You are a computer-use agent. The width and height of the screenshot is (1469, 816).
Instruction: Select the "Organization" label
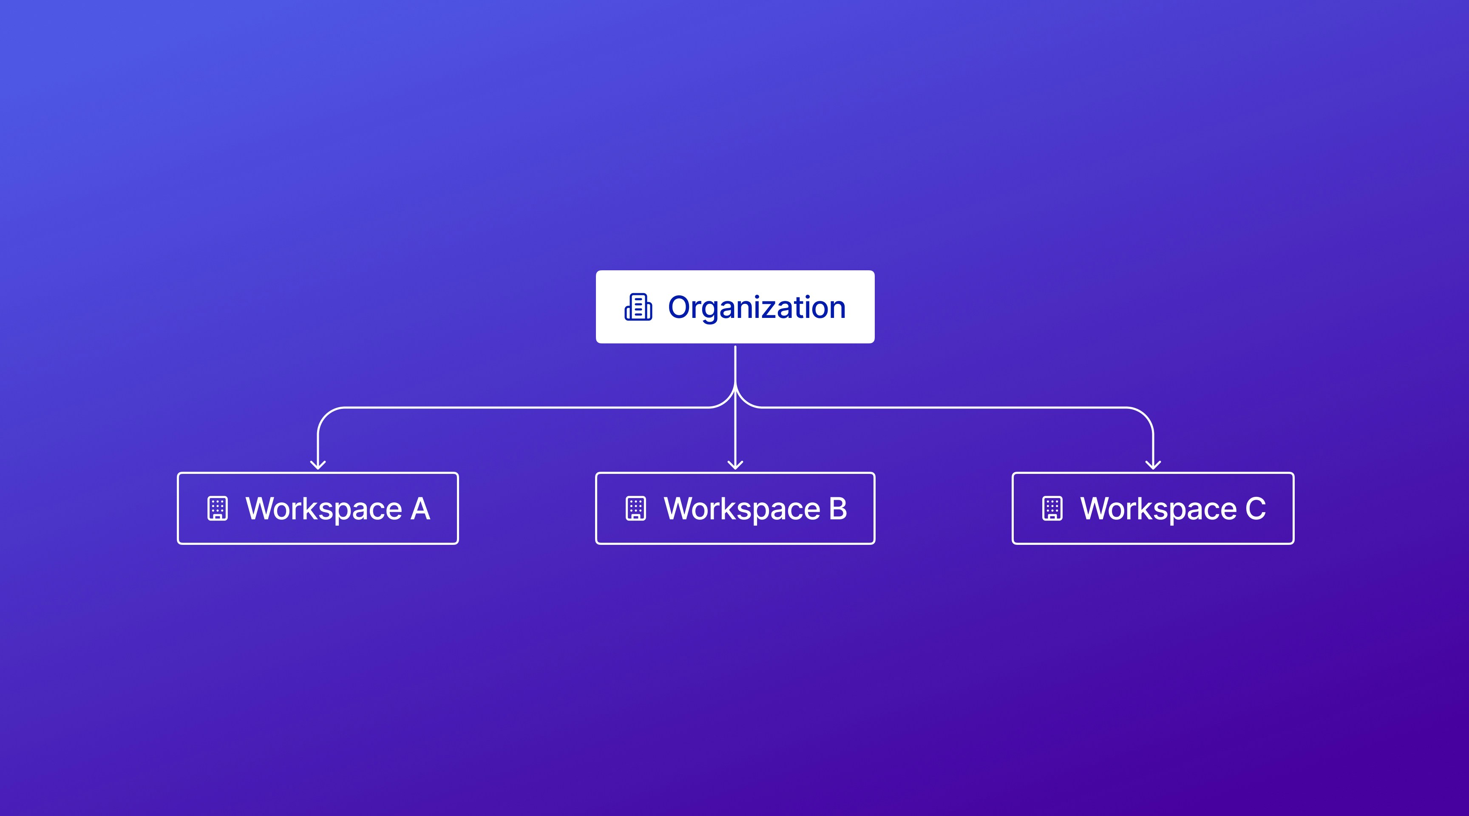point(757,308)
